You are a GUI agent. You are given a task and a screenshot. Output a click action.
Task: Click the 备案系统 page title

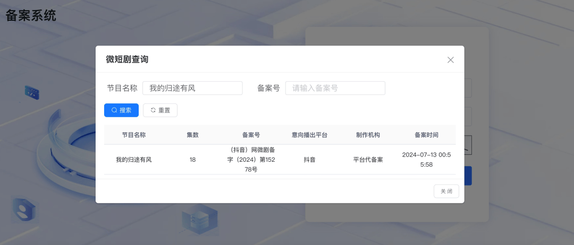pyautogui.click(x=31, y=15)
